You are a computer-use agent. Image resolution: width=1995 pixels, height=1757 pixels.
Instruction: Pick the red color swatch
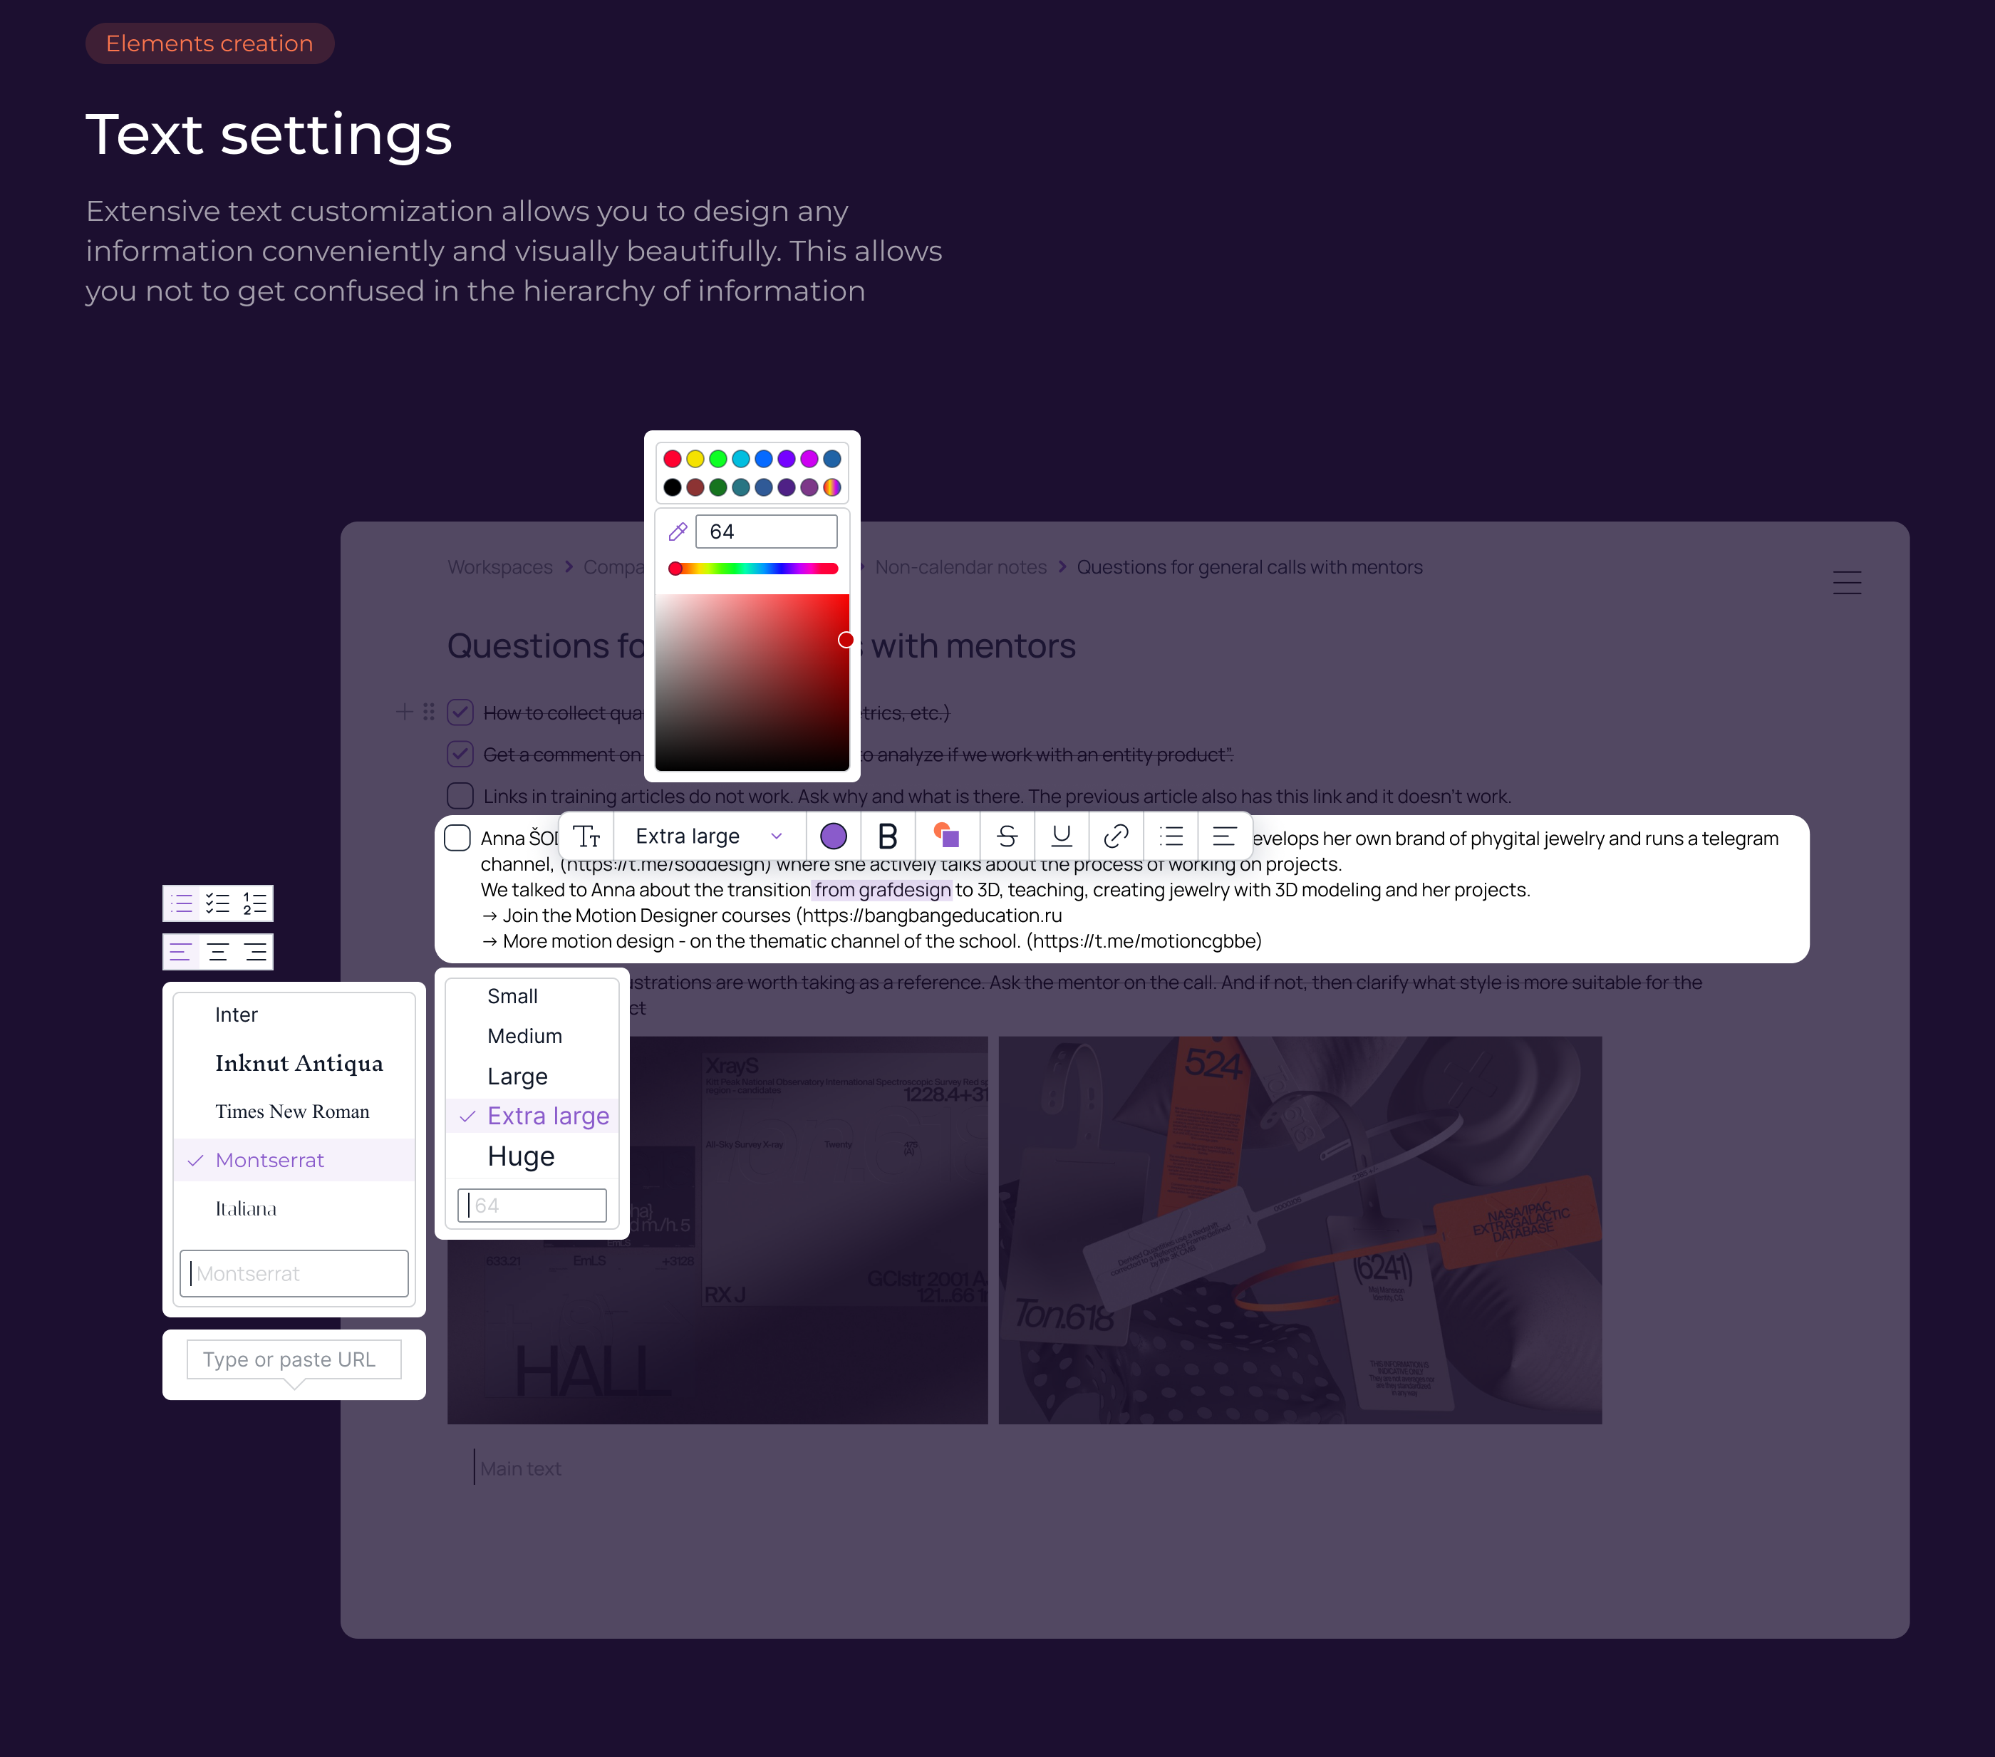coord(673,459)
